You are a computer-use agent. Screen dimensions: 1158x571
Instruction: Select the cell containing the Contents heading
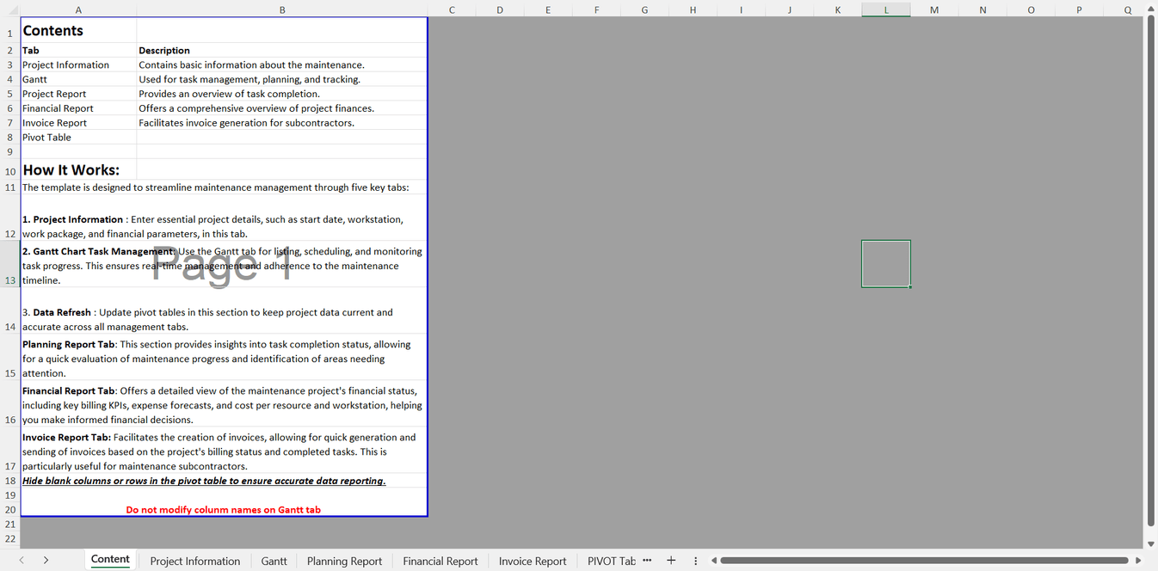tap(52, 30)
